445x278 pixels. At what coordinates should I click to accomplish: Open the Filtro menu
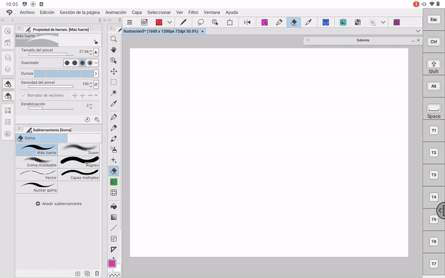193,12
